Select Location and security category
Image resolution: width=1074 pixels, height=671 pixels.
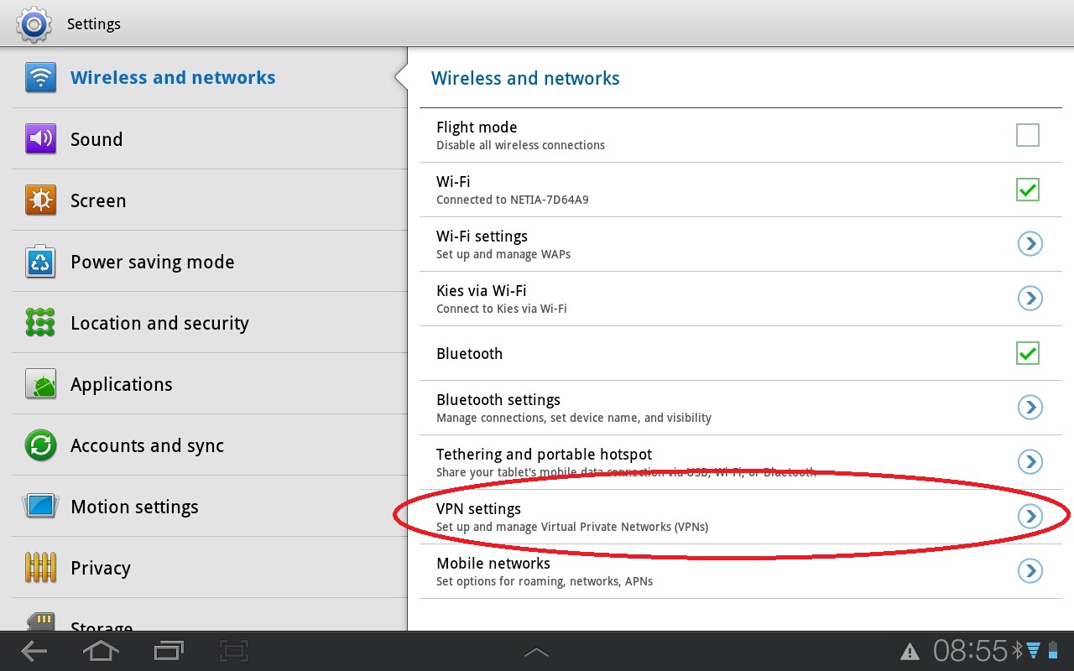pyautogui.click(x=210, y=323)
